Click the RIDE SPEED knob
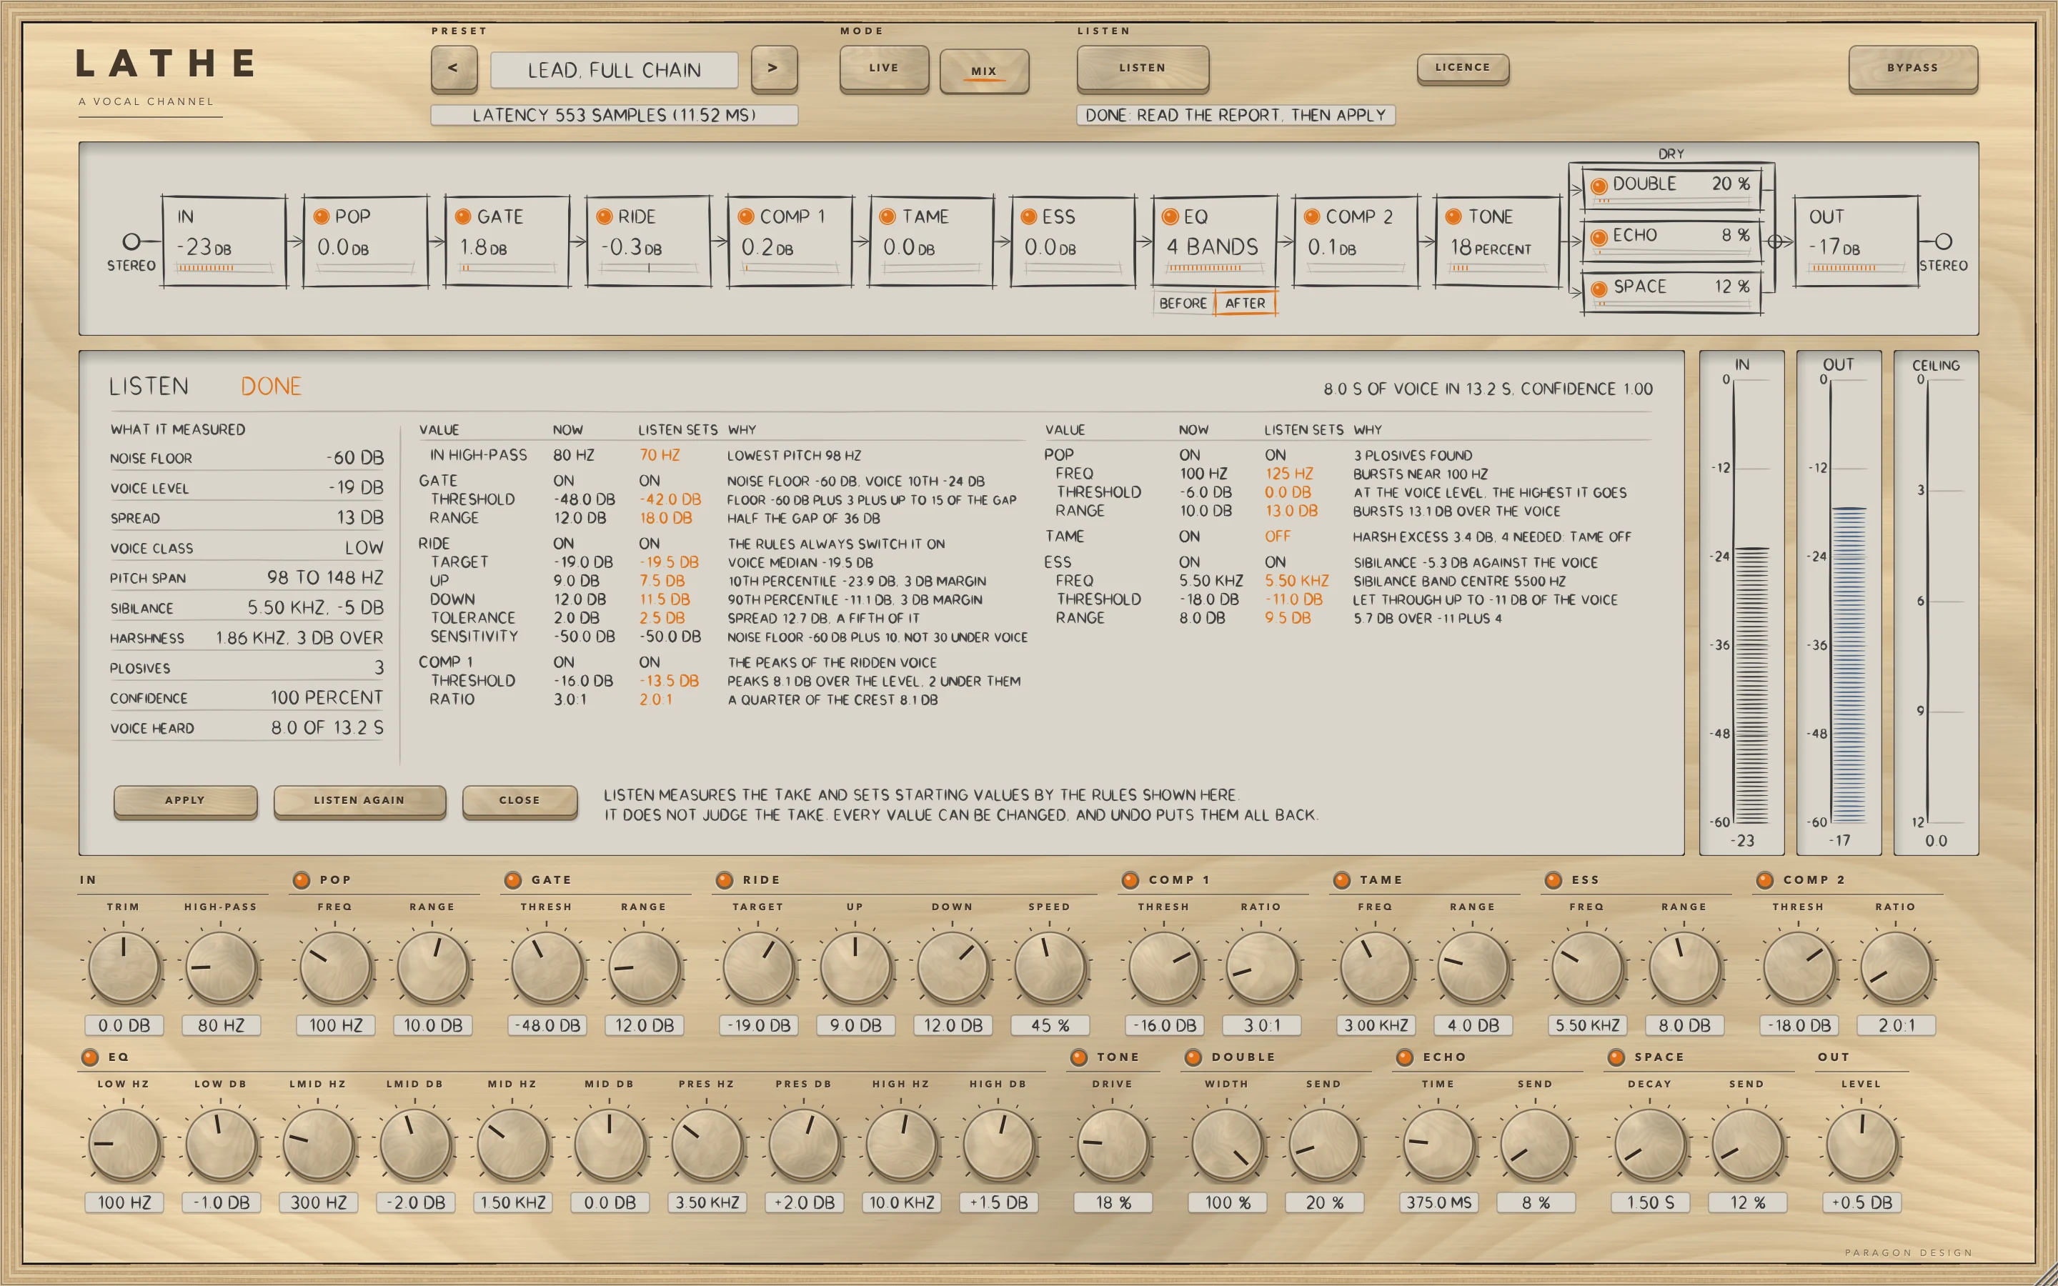This screenshot has width=2058, height=1286. [1050, 967]
